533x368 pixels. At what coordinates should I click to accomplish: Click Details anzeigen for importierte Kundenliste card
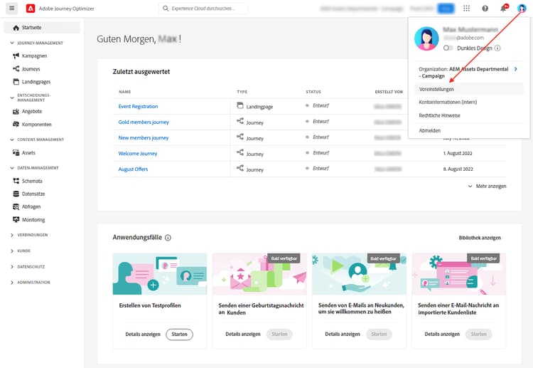click(442, 335)
